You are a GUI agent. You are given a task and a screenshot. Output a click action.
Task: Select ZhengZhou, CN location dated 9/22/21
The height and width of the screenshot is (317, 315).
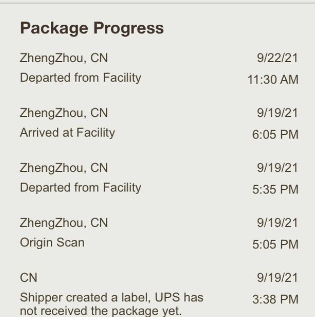point(64,58)
